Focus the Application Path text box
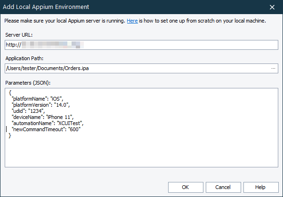Image resolution: width=283 pixels, height=197 pixels. 137,69
